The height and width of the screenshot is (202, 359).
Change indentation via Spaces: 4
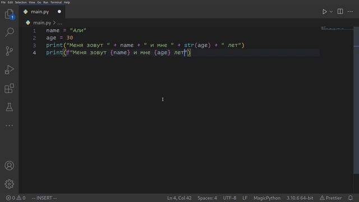click(207, 198)
